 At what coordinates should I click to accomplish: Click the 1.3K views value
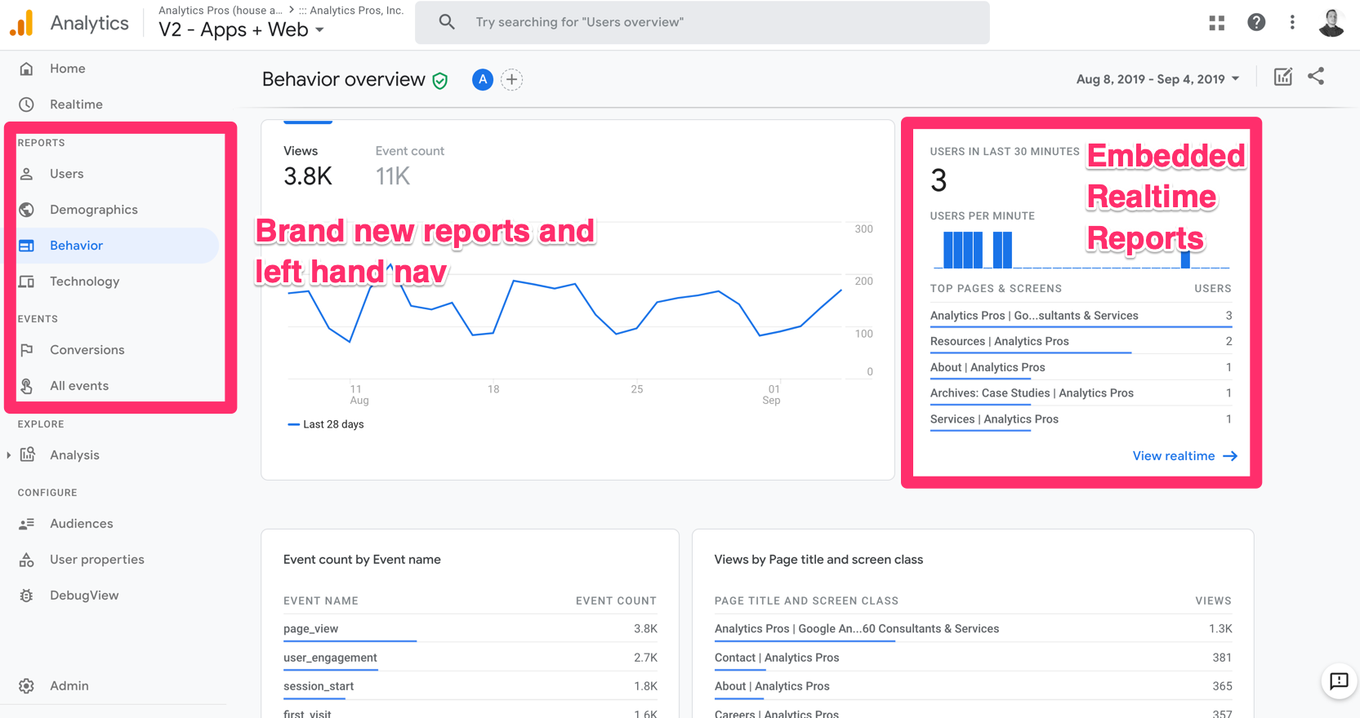1220,629
